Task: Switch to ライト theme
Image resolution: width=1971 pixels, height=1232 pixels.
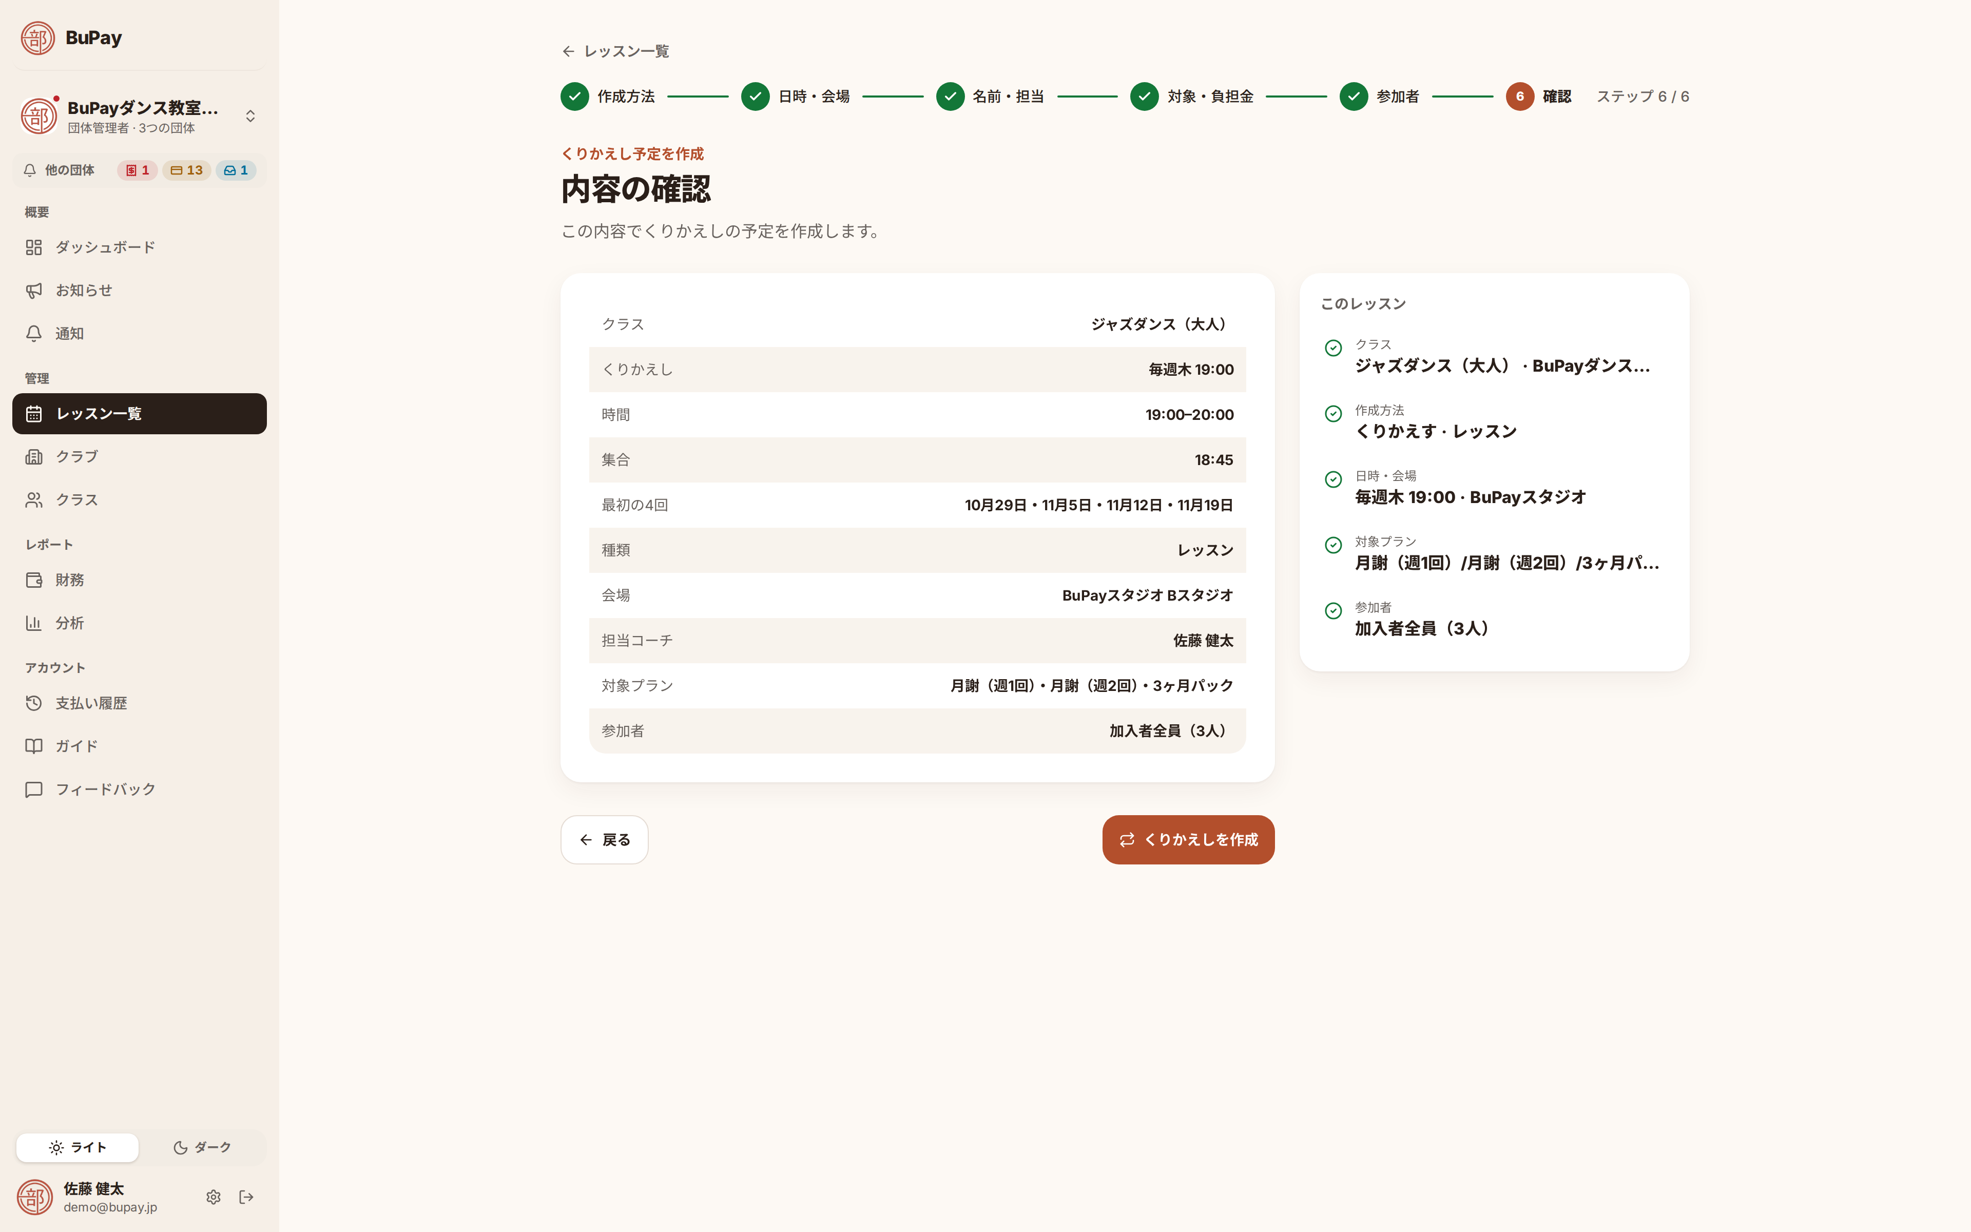Action: click(x=78, y=1147)
